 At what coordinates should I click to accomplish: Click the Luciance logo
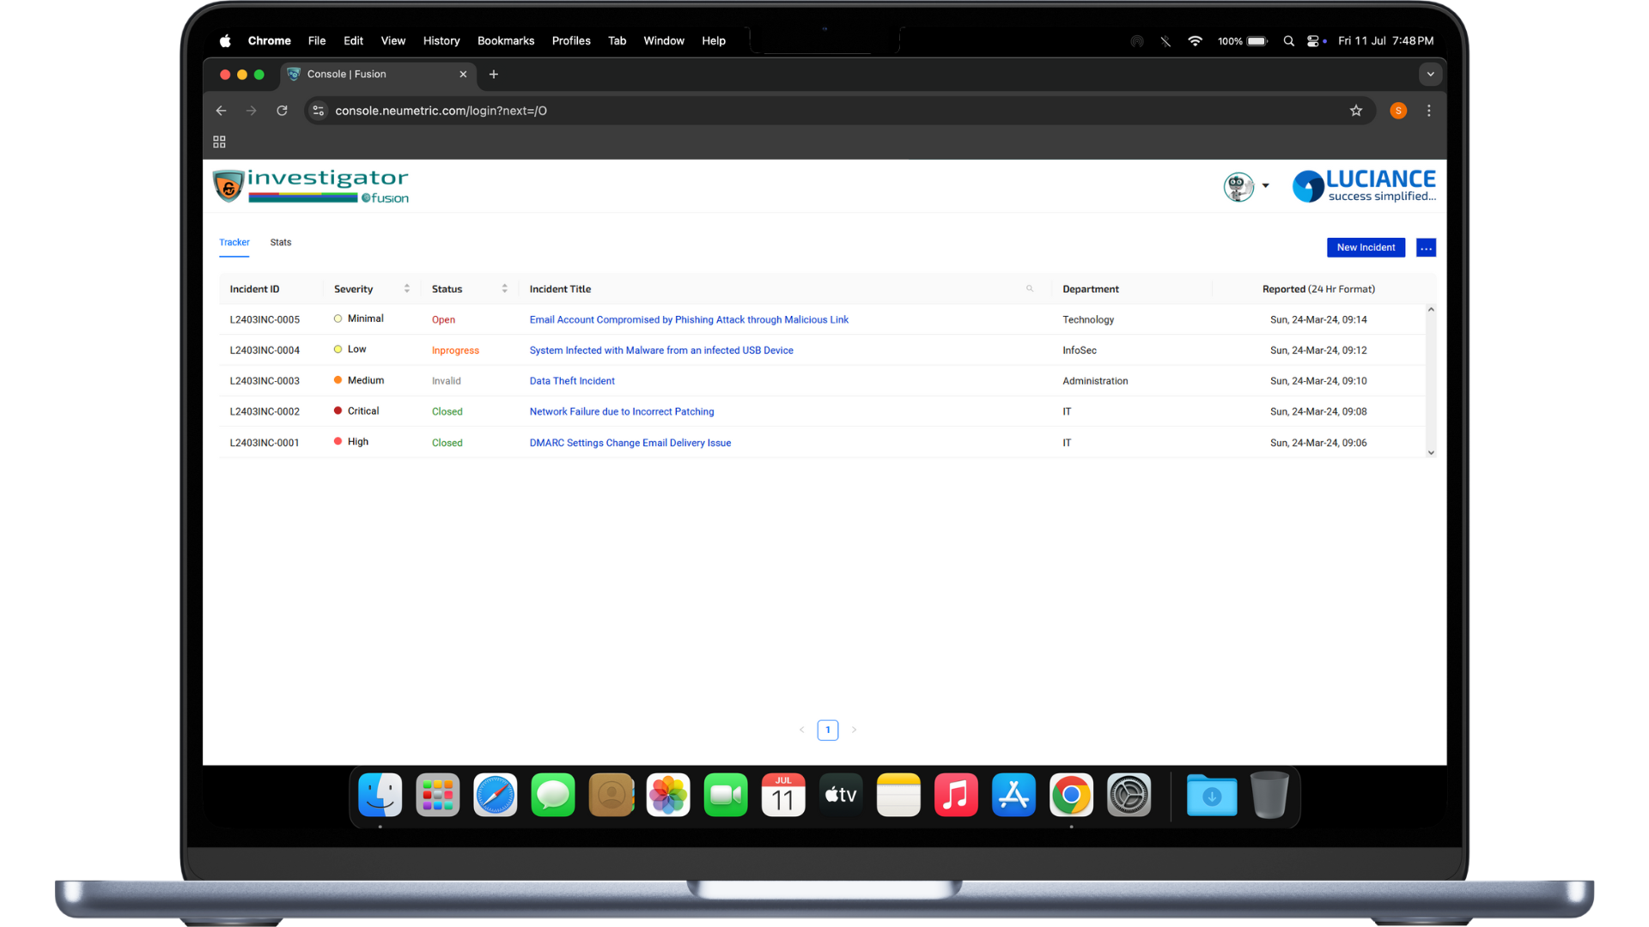point(1364,185)
